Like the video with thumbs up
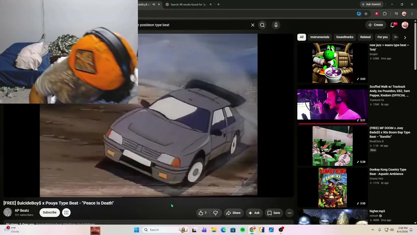 coord(203,213)
